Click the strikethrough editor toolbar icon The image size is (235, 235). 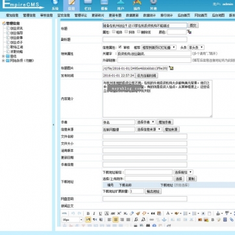[x=113, y=214]
